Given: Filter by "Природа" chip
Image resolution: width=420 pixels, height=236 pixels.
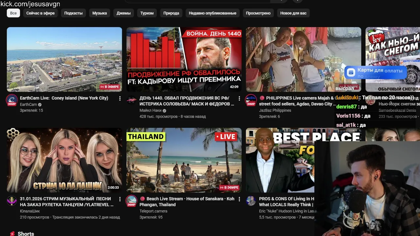Looking at the screenshot, I should 171,13.
